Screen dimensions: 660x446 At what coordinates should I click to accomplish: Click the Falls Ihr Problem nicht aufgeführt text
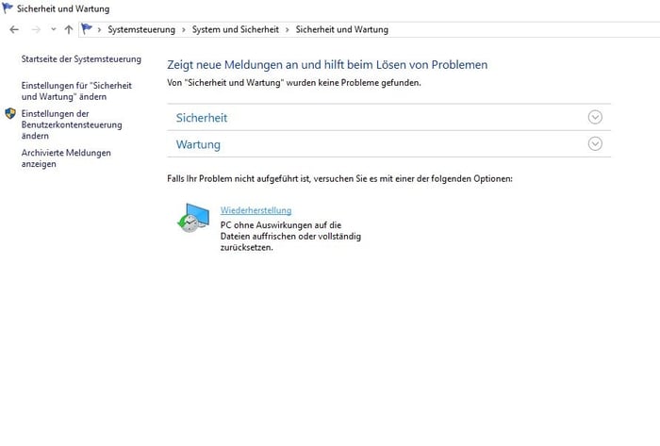pyautogui.click(x=339, y=178)
